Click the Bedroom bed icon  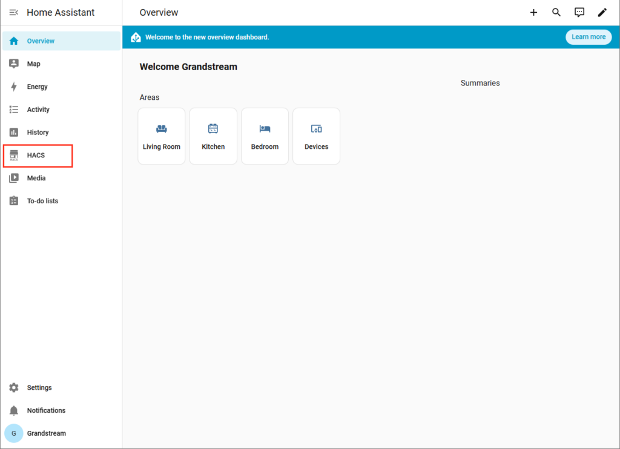(x=265, y=129)
